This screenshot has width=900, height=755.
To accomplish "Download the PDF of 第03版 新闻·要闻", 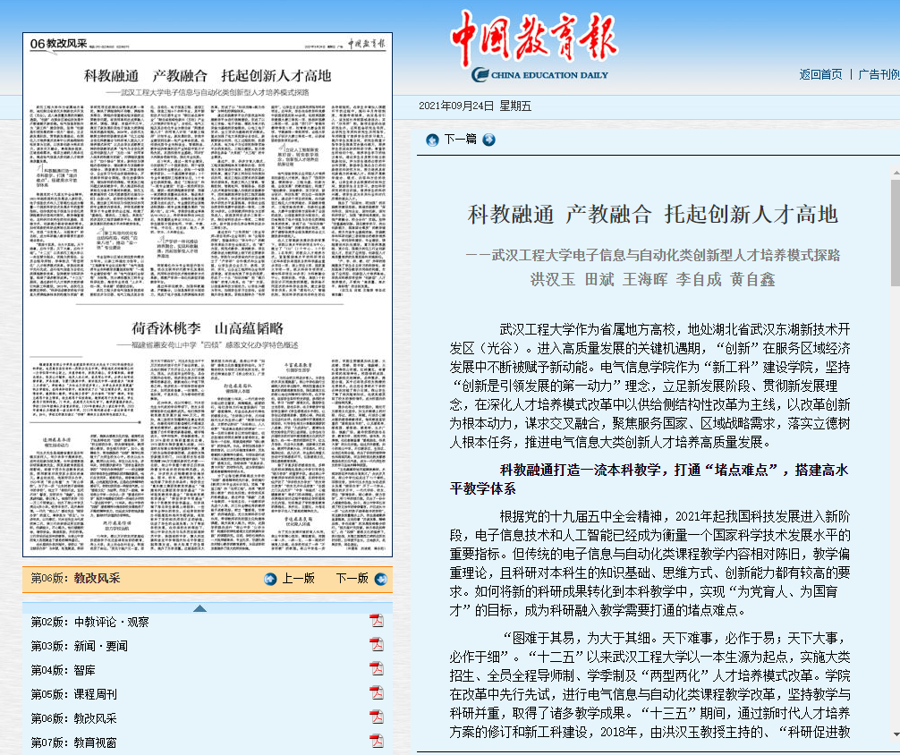I will 377,645.
